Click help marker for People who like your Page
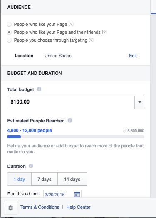This screenshot has width=156, height=218. pos(71,24)
